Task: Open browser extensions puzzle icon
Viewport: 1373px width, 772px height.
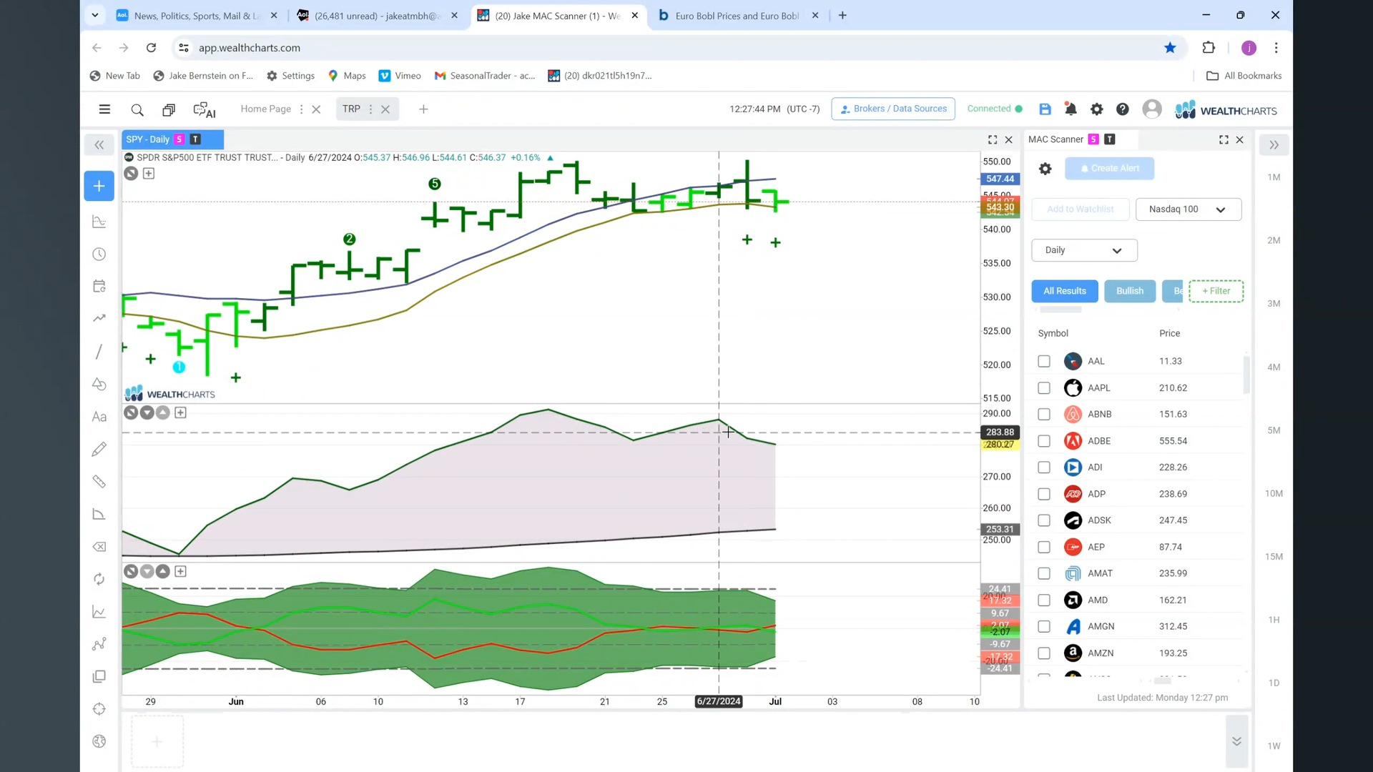Action: point(1209,48)
